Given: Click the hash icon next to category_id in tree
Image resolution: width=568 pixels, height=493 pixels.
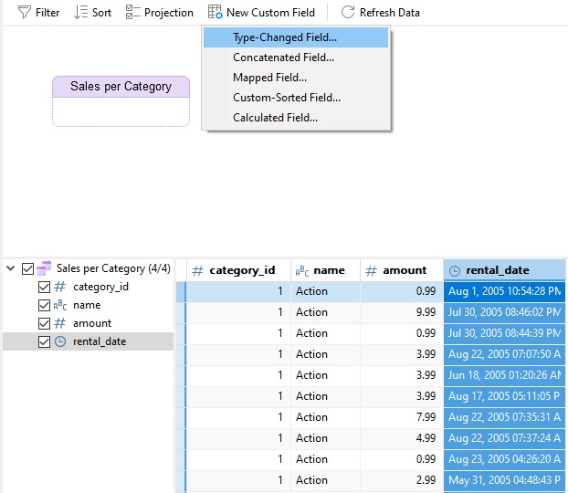Looking at the screenshot, I should click(60, 287).
